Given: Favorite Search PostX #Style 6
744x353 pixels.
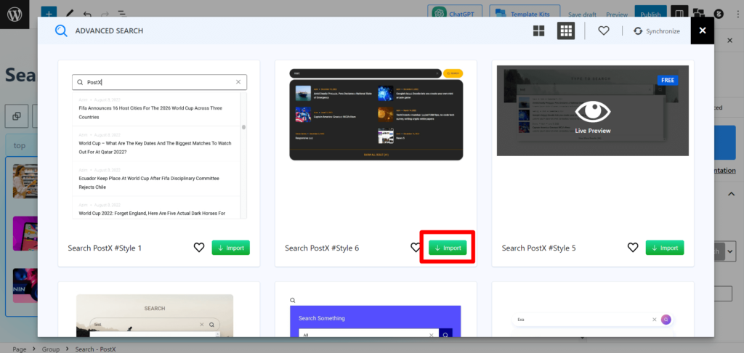Looking at the screenshot, I should tap(415, 248).
